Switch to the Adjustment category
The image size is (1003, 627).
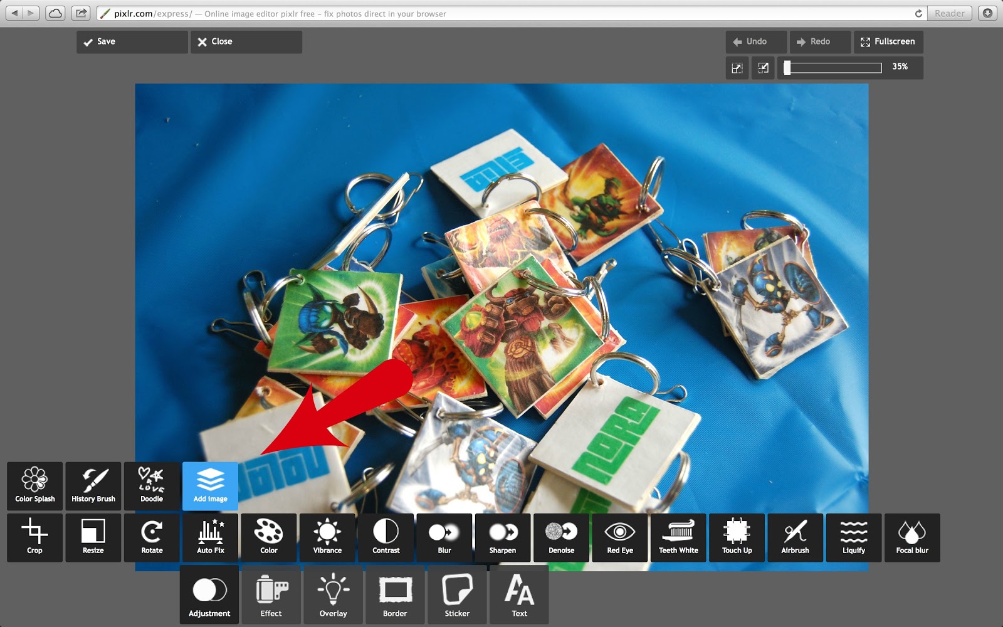tap(209, 594)
